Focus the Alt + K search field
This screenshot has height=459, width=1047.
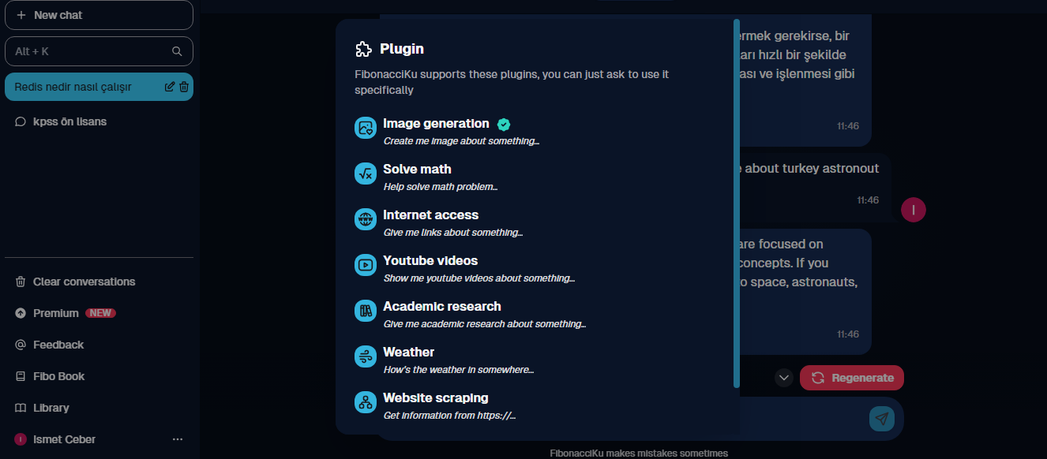coord(99,51)
